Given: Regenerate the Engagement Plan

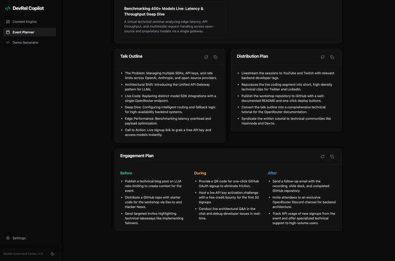Looking at the screenshot, I should point(323,157).
